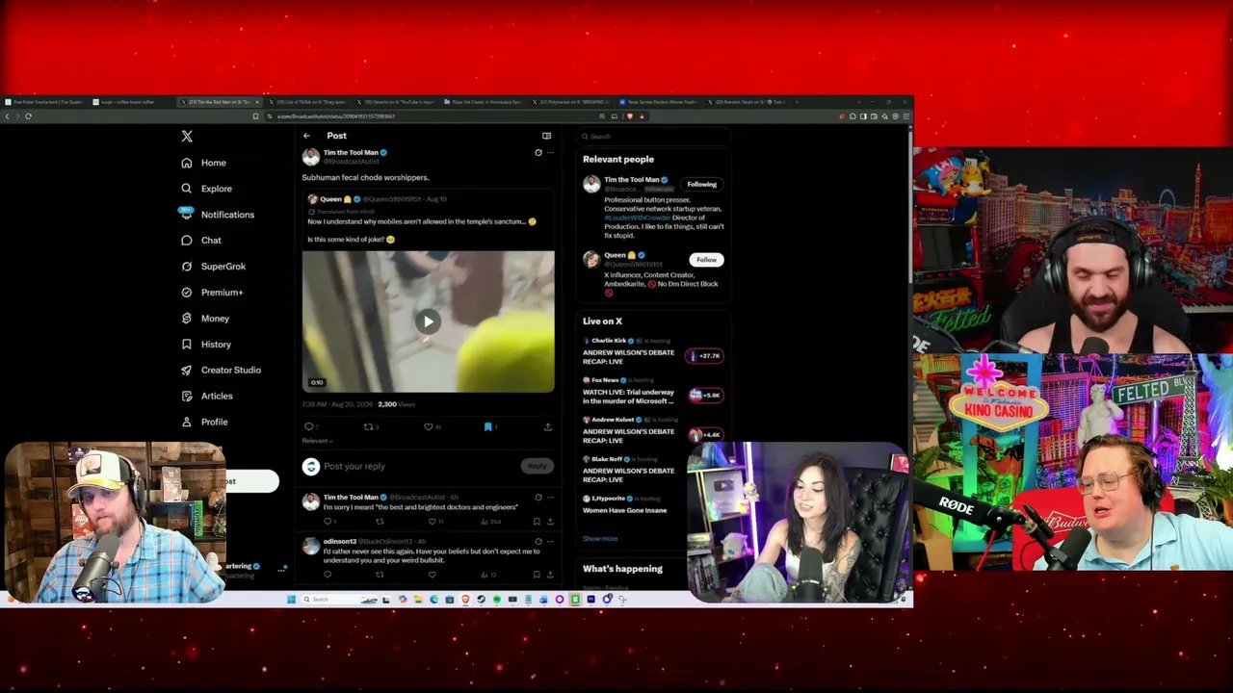This screenshot has height=693, width=1233.
Task: Click the X logo in the sidebar
Action: pyautogui.click(x=187, y=137)
